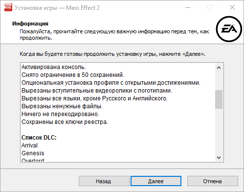244x192 pixels.
Task: Minimize the installer window
Action: coord(188,7)
